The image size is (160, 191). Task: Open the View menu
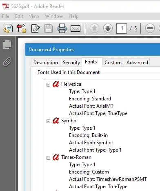[34, 16]
